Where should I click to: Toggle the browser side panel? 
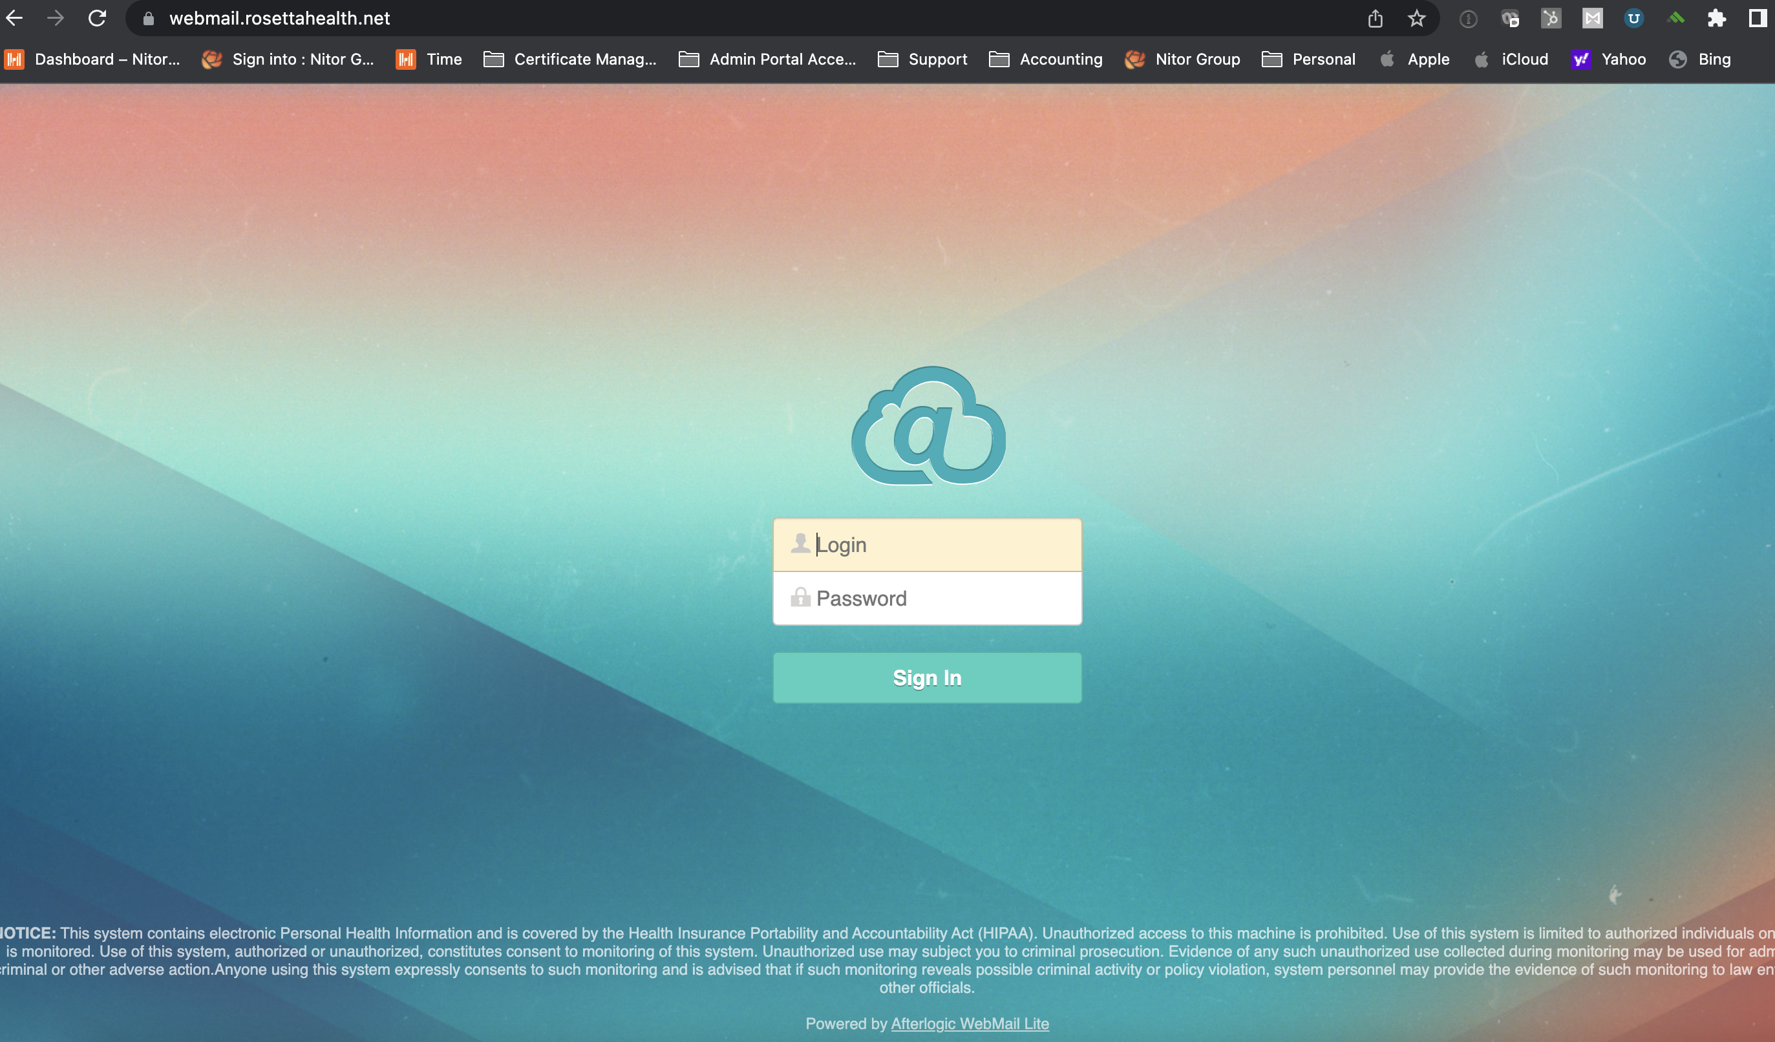[x=1758, y=18]
